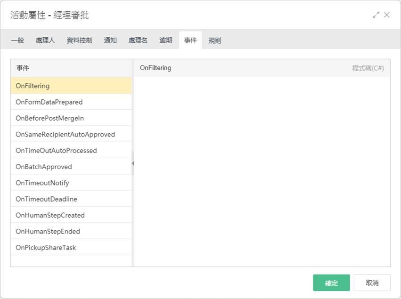Select the OnHumanStepCreated event

71,215
